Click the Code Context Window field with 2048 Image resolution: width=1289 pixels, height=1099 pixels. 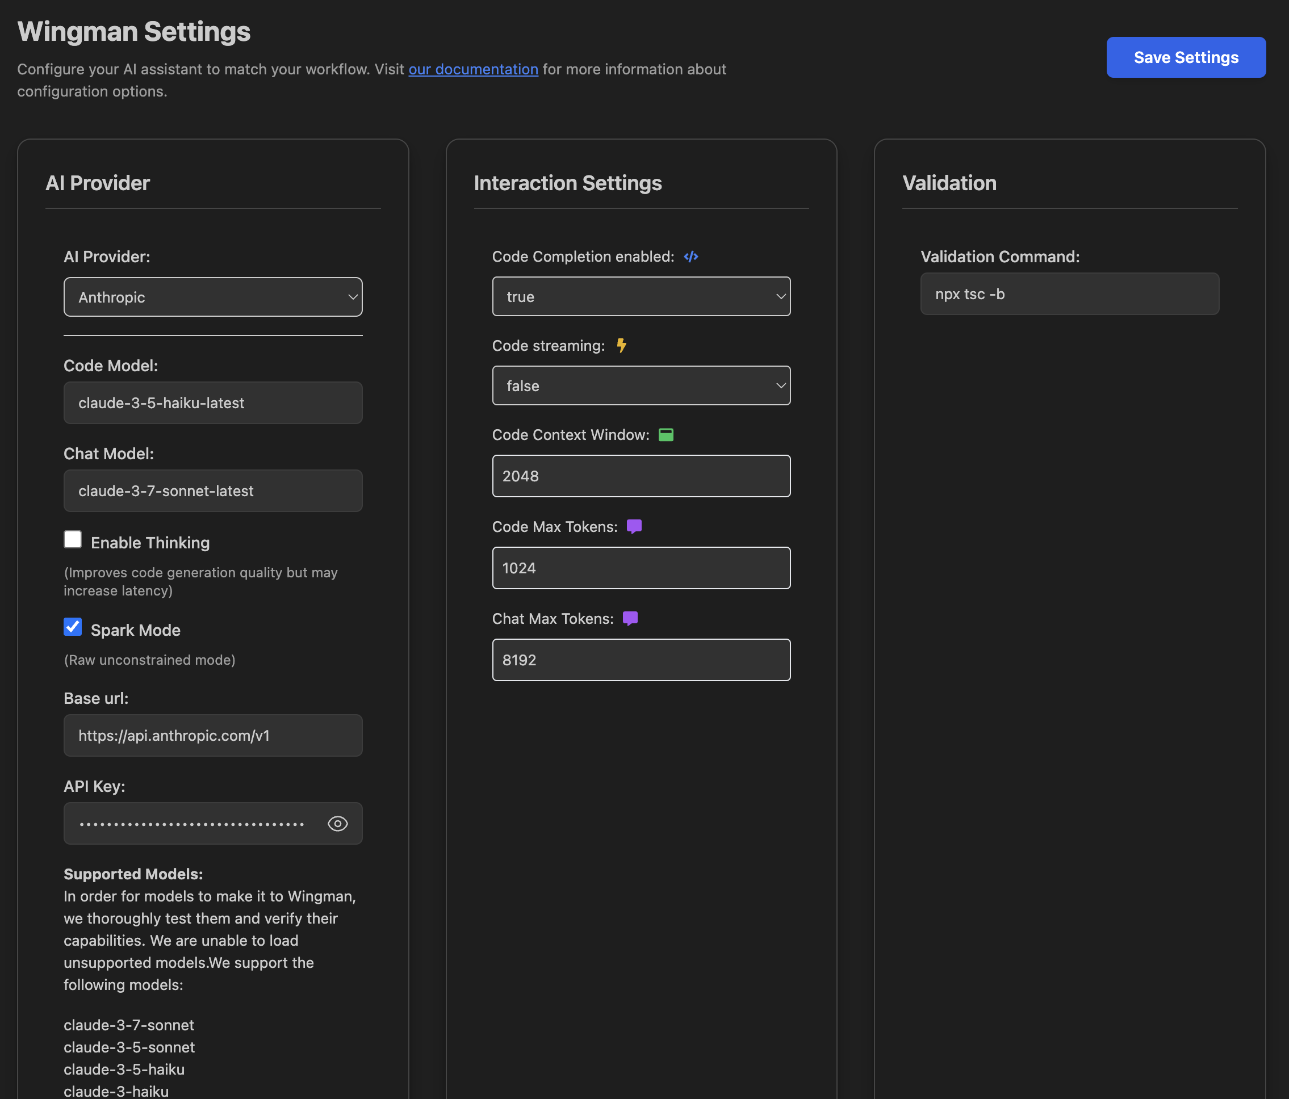(641, 476)
